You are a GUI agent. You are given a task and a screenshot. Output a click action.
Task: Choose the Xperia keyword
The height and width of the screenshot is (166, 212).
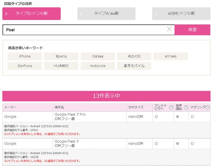pos(61,56)
